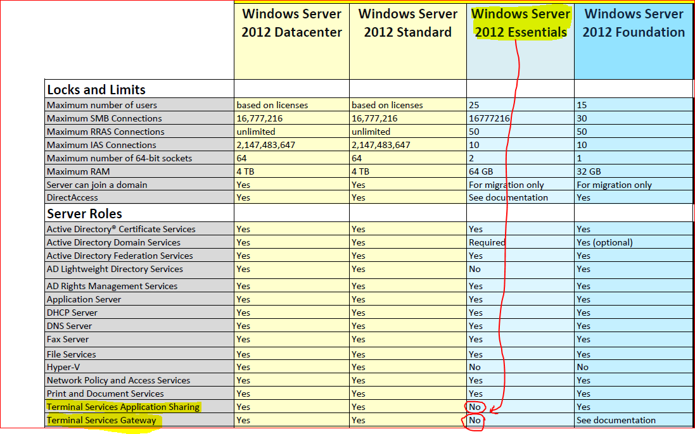Click the Hyper-V row label
This screenshot has width=695, height=434.
tap(63, 367)
